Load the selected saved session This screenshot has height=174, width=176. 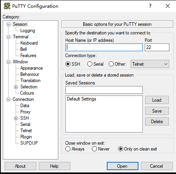(x=157, y=100)
